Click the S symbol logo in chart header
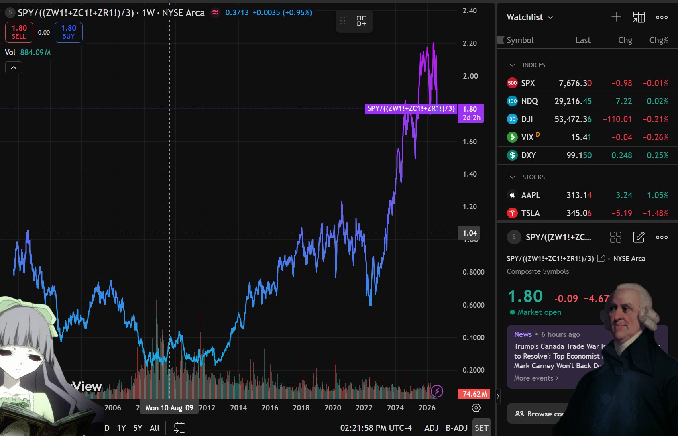Image resolution: width=678 pixels, height=436 pixels. (10, 12)
